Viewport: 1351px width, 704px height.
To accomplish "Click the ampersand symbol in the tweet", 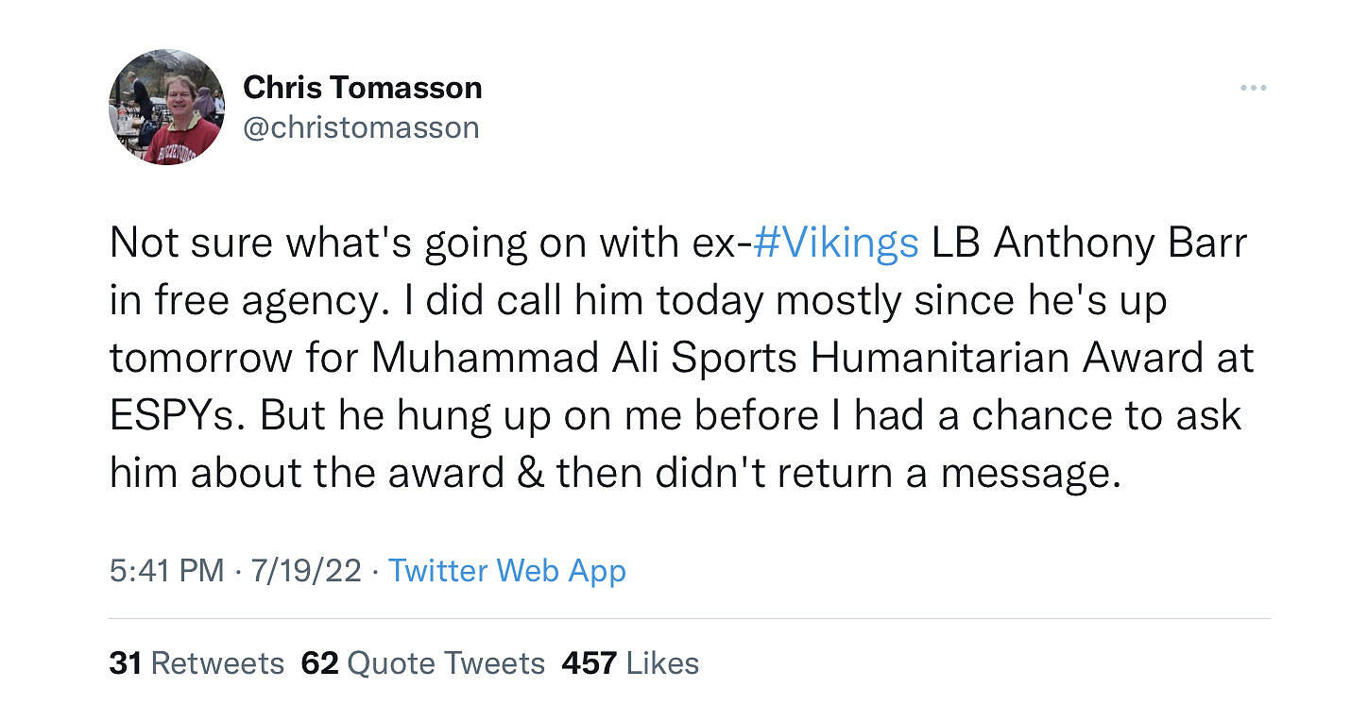I will pos(530,472).
